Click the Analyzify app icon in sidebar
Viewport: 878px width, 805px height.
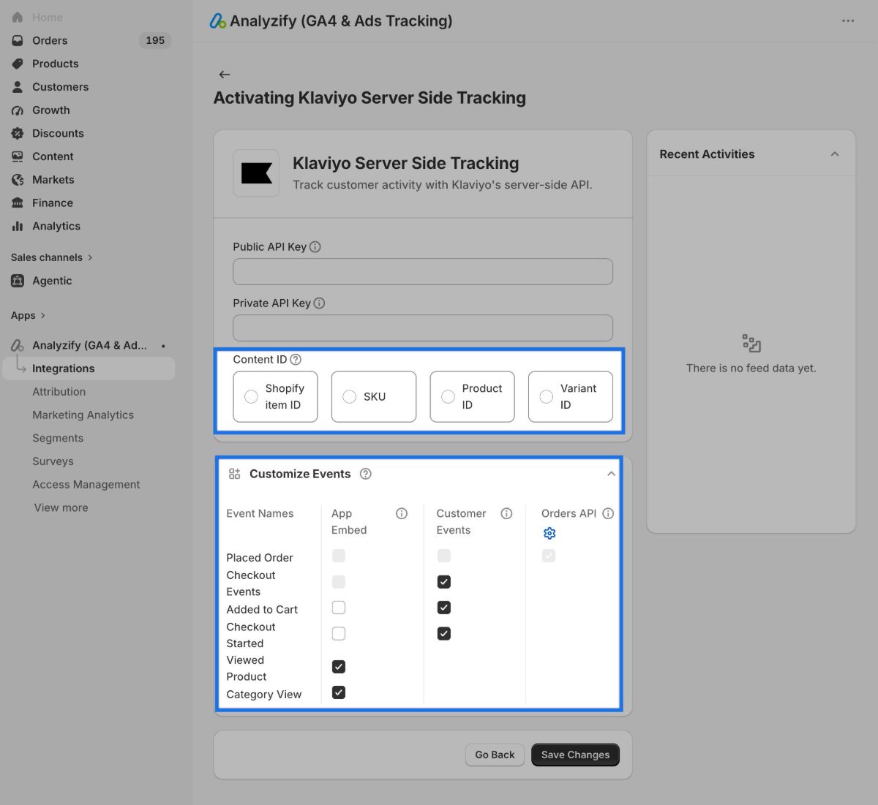coord(18,345)
